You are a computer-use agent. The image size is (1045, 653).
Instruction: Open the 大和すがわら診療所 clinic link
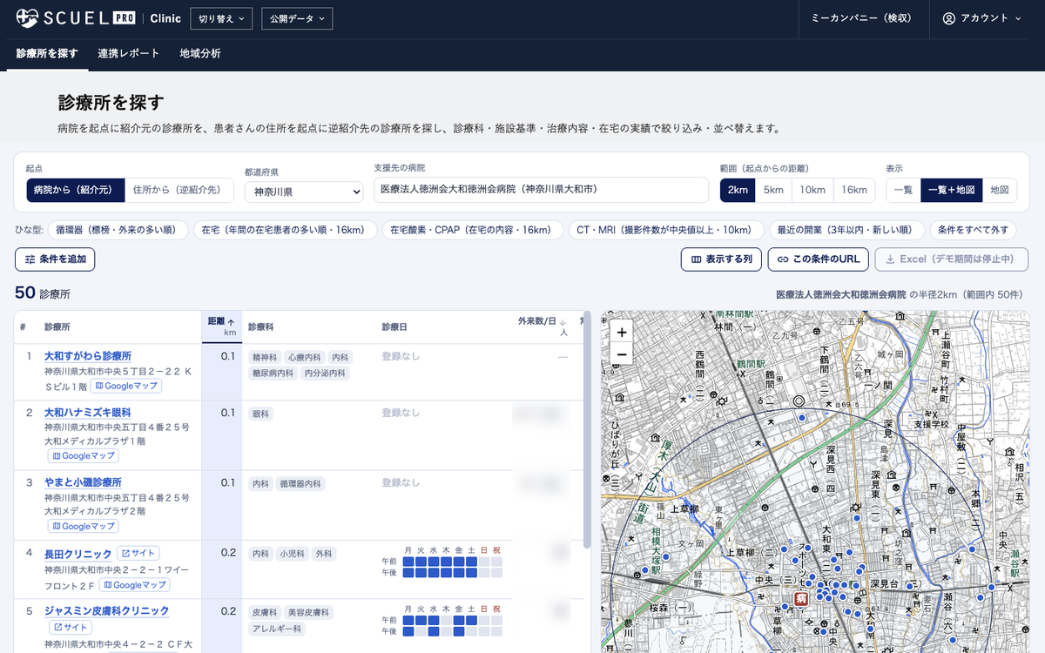pyautogui.click(x=88, y=356)
